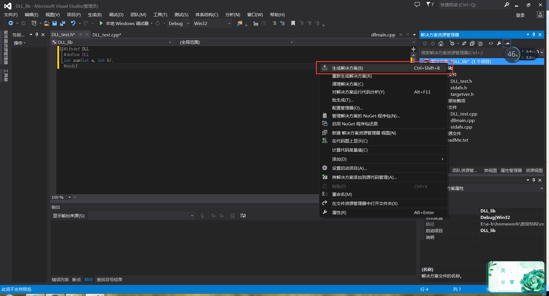Viewport: 549px width, 296px height.
Task: Switch to the DLL_test.cpp* editor tab
Action: point(107,35)
